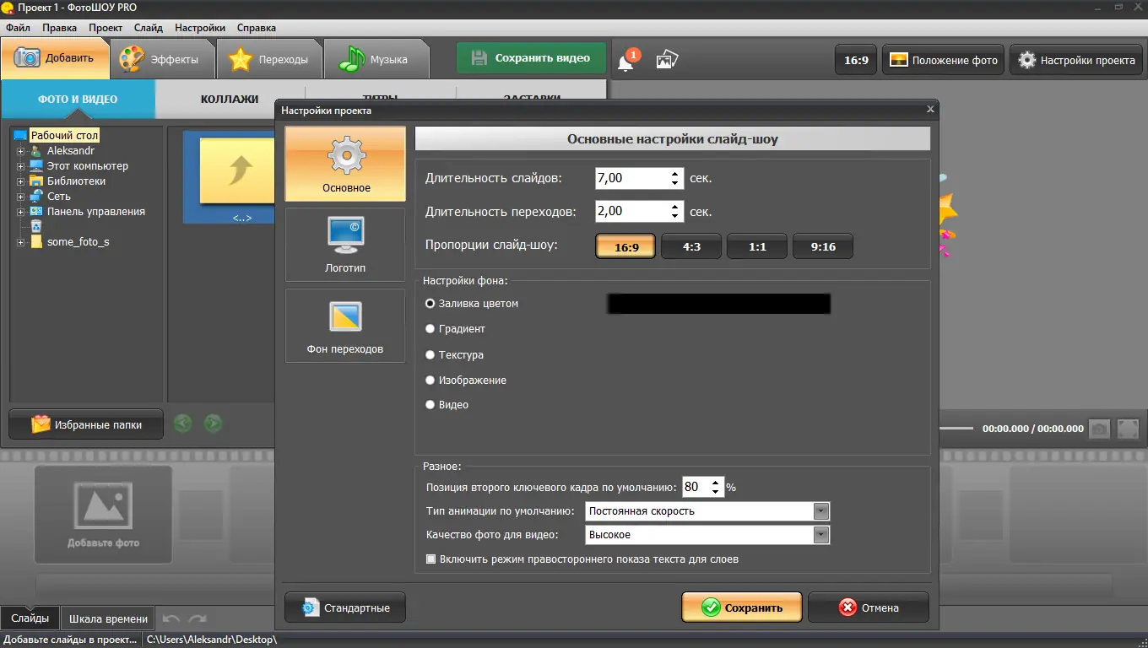Open the Правка menu
Viewport: 1148px width, 648px height.
(59, 28)
